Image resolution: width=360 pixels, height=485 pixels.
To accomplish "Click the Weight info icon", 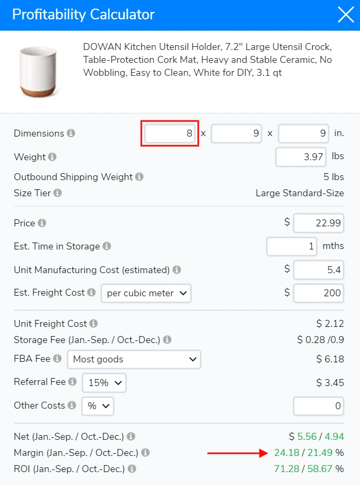I will point(53,157).
